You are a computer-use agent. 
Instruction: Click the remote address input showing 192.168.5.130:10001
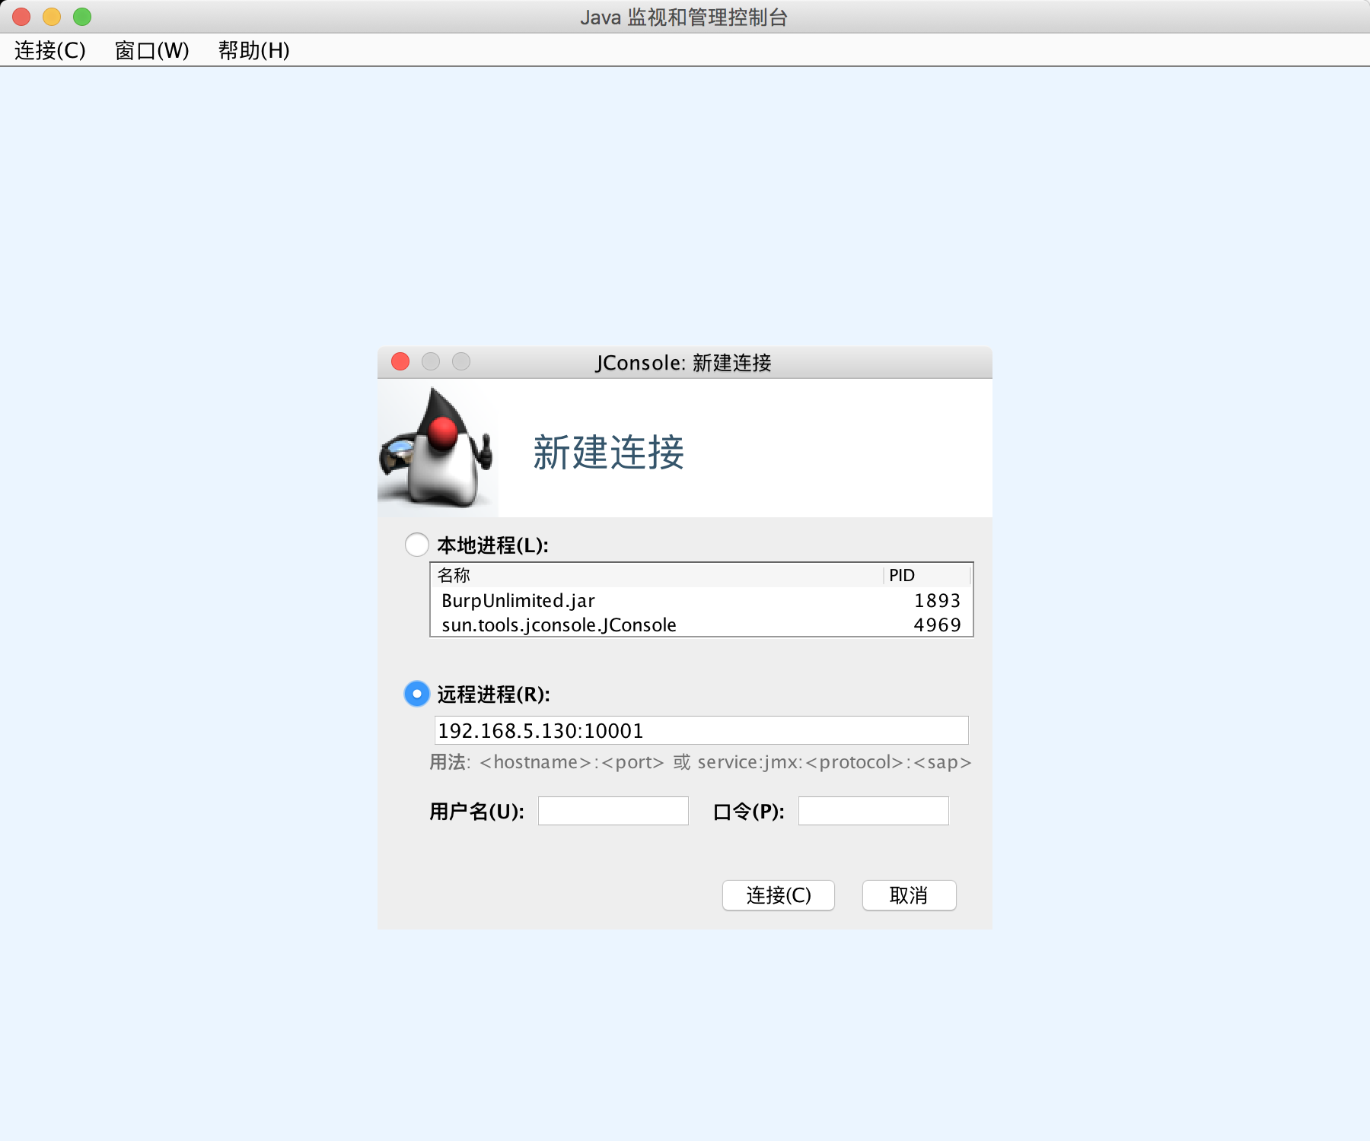click(700, 730)
